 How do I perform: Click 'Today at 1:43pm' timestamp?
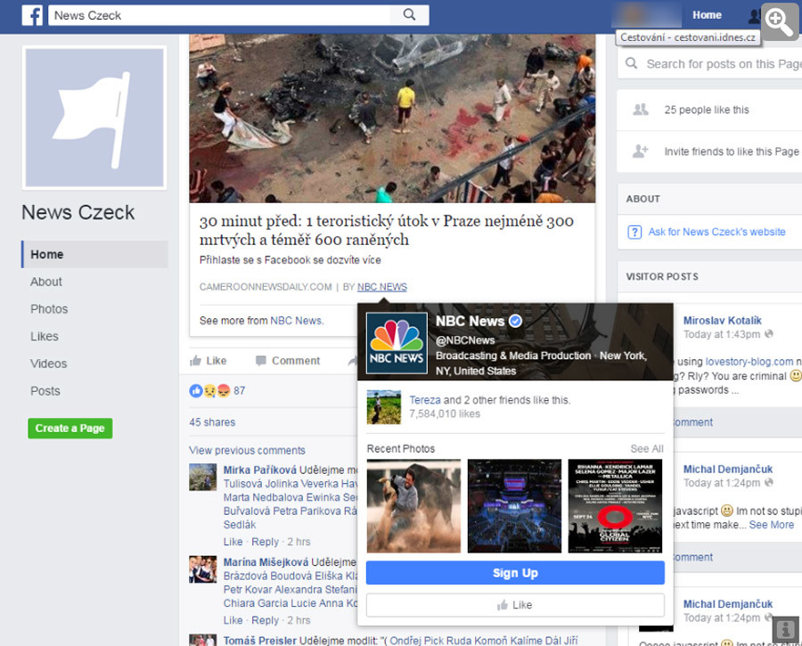point(722,334)
